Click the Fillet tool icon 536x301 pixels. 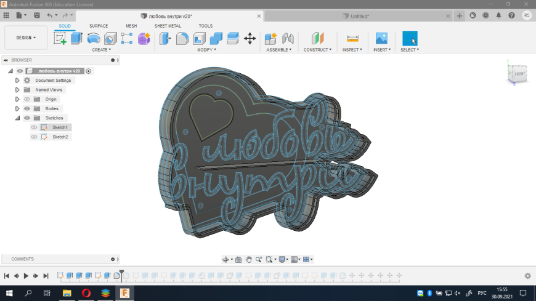(x=182, y=39)
